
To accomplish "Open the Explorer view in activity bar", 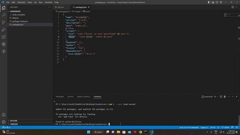I will click(x=3, y=8).
